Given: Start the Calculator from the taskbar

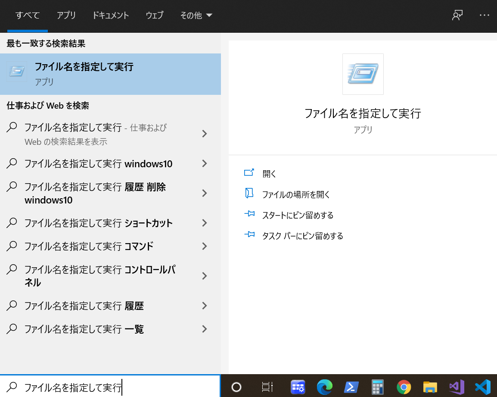Looking at the screenshot, I should 377,387.
